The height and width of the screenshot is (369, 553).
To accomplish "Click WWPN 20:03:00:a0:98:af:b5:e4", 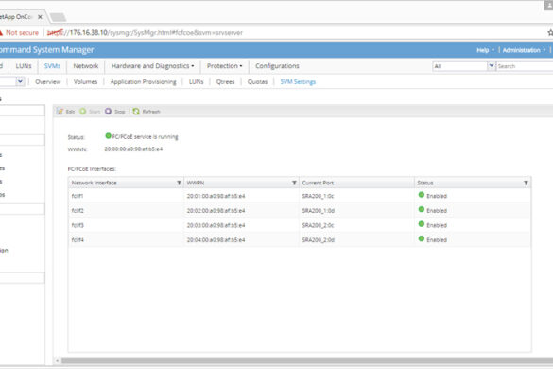I will pos(216,225).
